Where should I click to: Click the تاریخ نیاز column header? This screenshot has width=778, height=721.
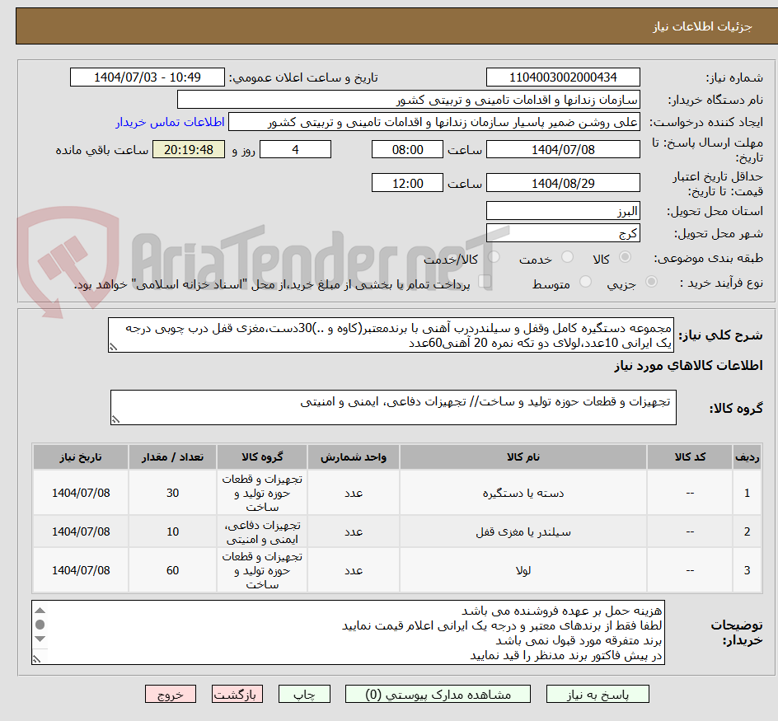[x=81, y=457]
